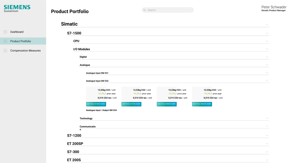Collapse the I/O Modules chevron
This screenshot has width=291, height=163.
click(x=267, y=49)
